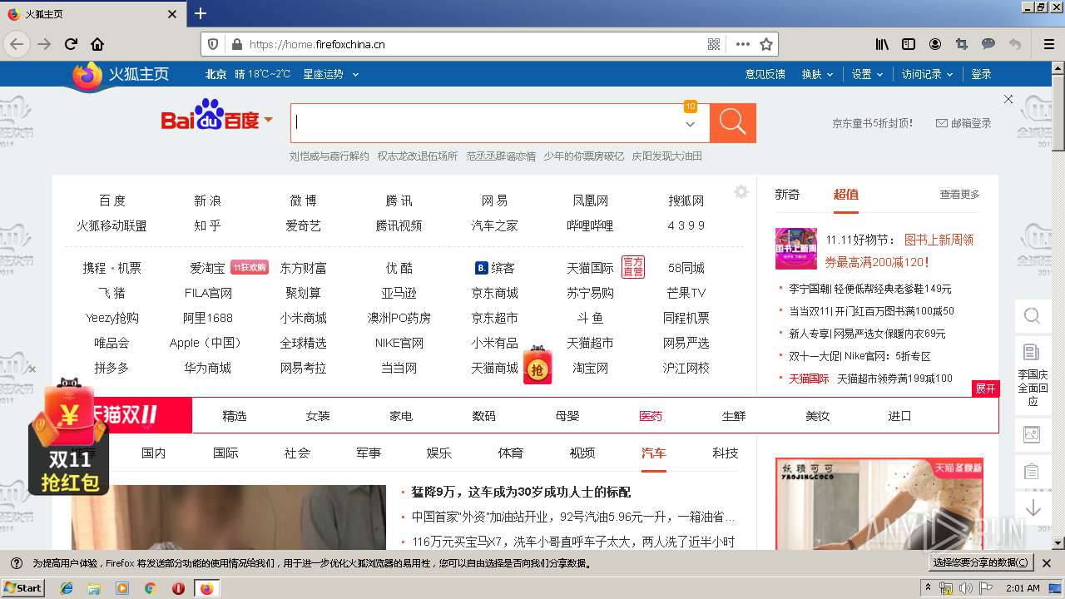1065x599 pixels.
Task: Open headline 猛降9万，这车成为30岁成功人士的标配
Action: (x=521, y=492)
